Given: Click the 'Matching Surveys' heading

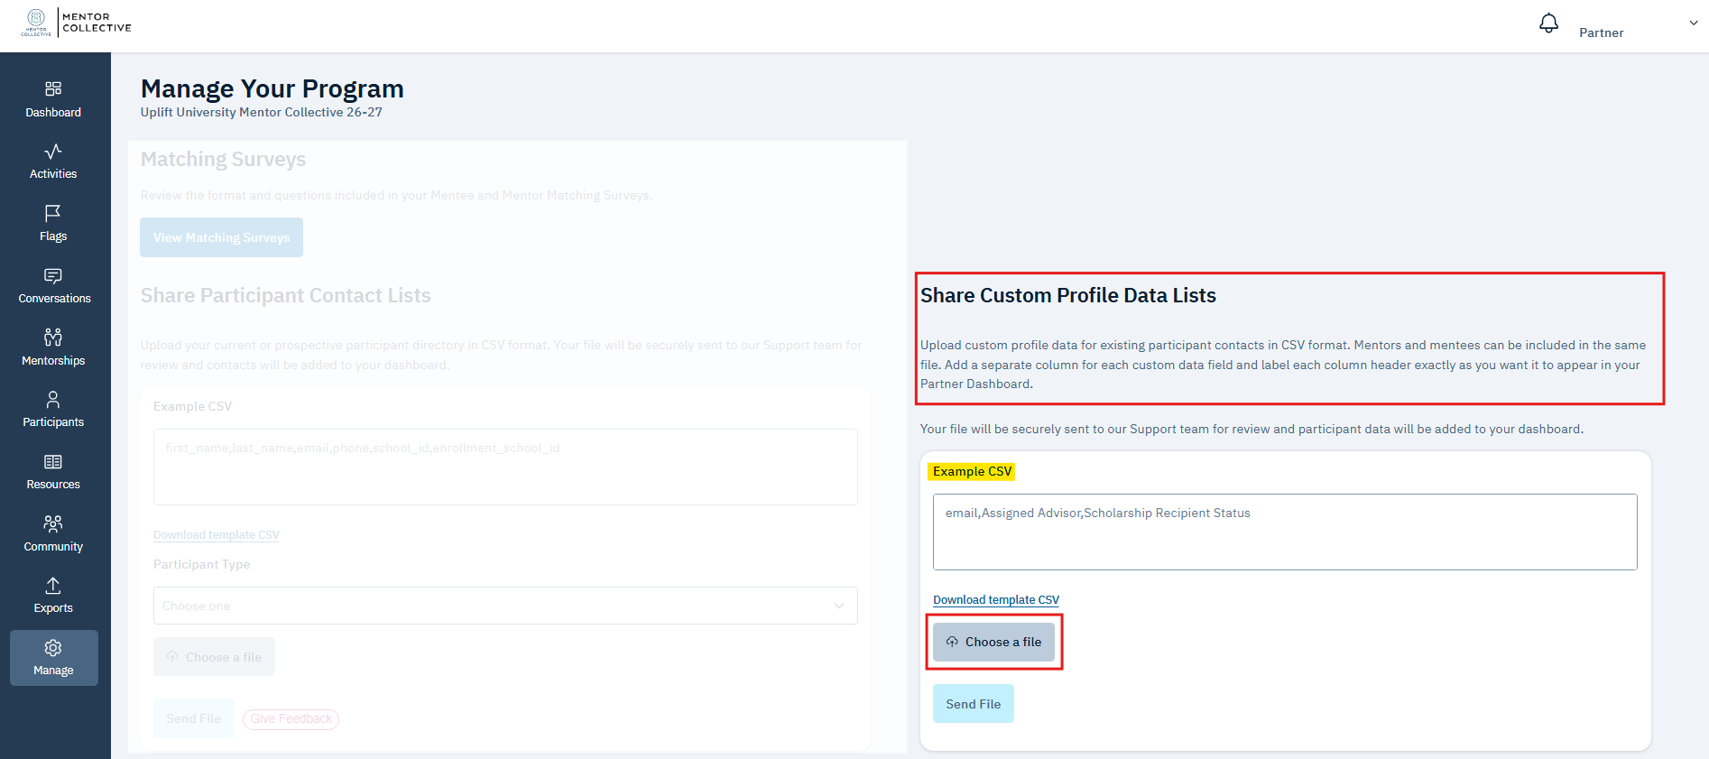Looking at the screenshot, I should (x=223, y=159).
